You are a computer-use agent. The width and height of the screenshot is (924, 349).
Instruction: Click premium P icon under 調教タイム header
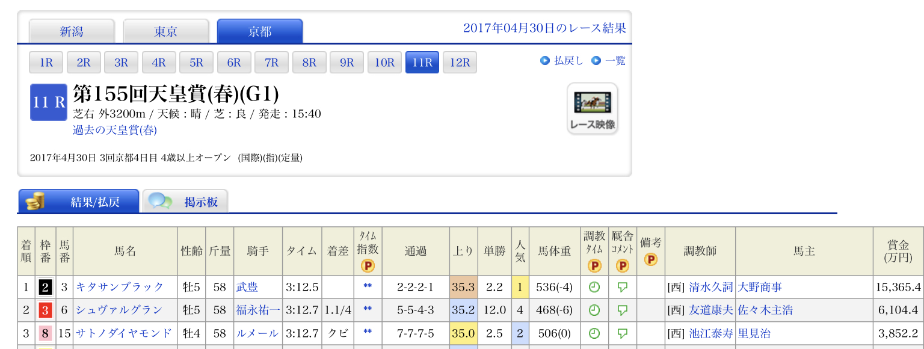pos(594,265)
